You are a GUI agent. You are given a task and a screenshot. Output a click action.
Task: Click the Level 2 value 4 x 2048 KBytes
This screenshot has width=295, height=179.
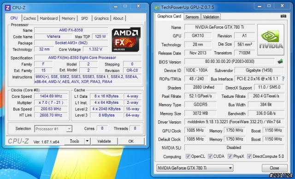coord(106,109)
